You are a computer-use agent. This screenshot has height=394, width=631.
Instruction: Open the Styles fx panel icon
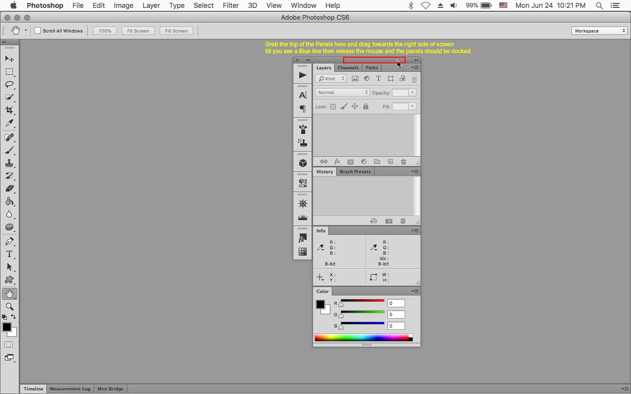coord(303,238)
